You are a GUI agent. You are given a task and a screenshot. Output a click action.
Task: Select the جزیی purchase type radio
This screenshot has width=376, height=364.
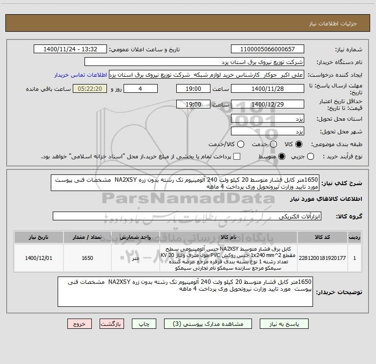coord(310,156)
